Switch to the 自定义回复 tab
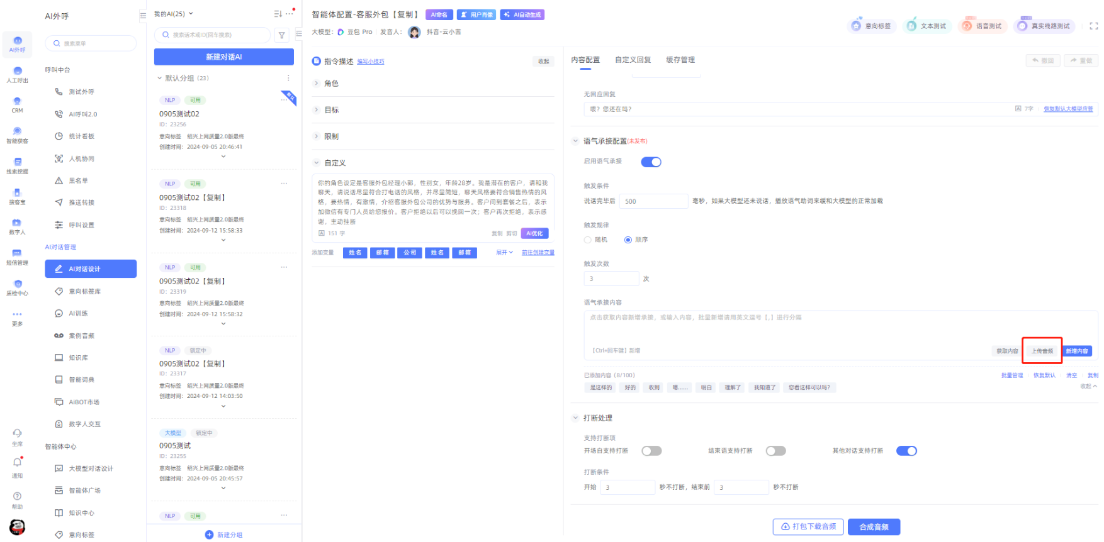The image size is (1104, 542). (x=633, y=60)
